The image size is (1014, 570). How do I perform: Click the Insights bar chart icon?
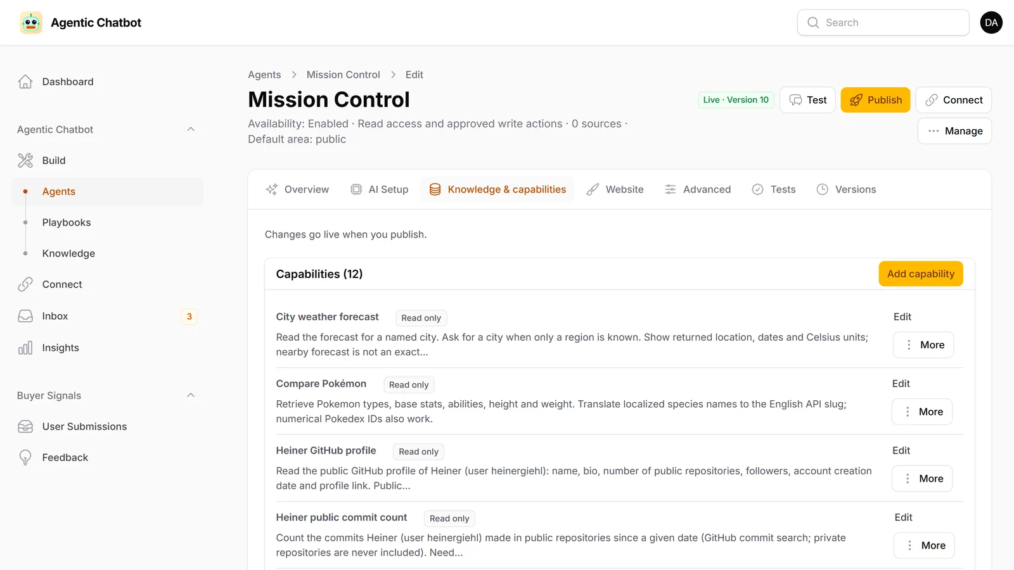tap(25, 348)
